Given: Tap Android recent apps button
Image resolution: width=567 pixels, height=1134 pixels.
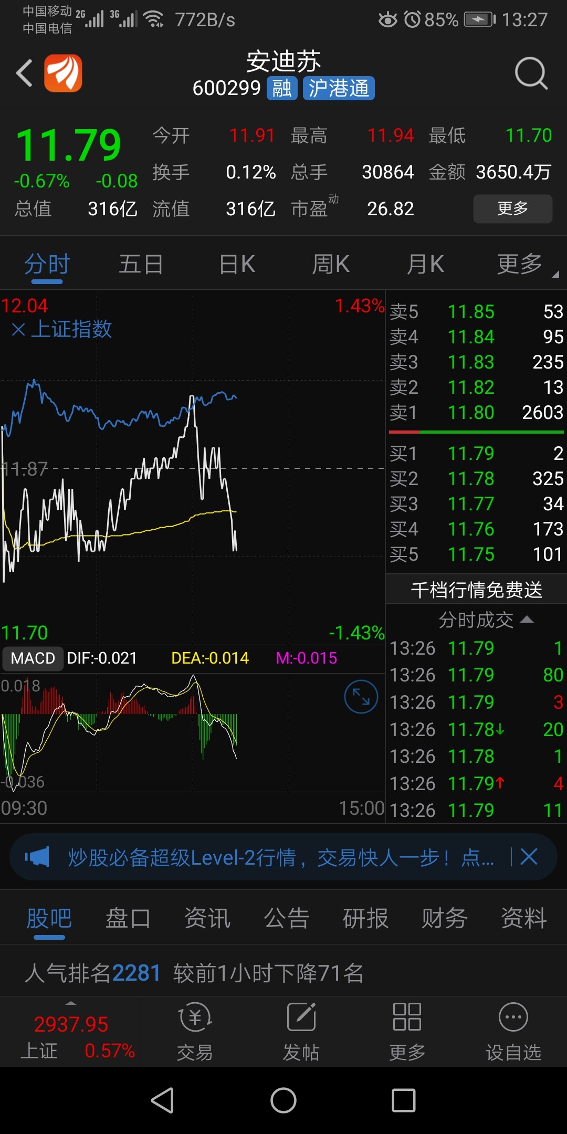Looking at the screenshot, I should (404, 1100).
